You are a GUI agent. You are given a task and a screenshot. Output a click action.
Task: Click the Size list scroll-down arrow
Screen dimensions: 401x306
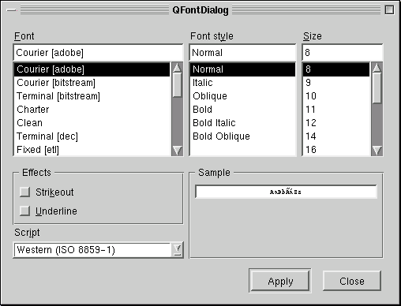click(377, 151)
